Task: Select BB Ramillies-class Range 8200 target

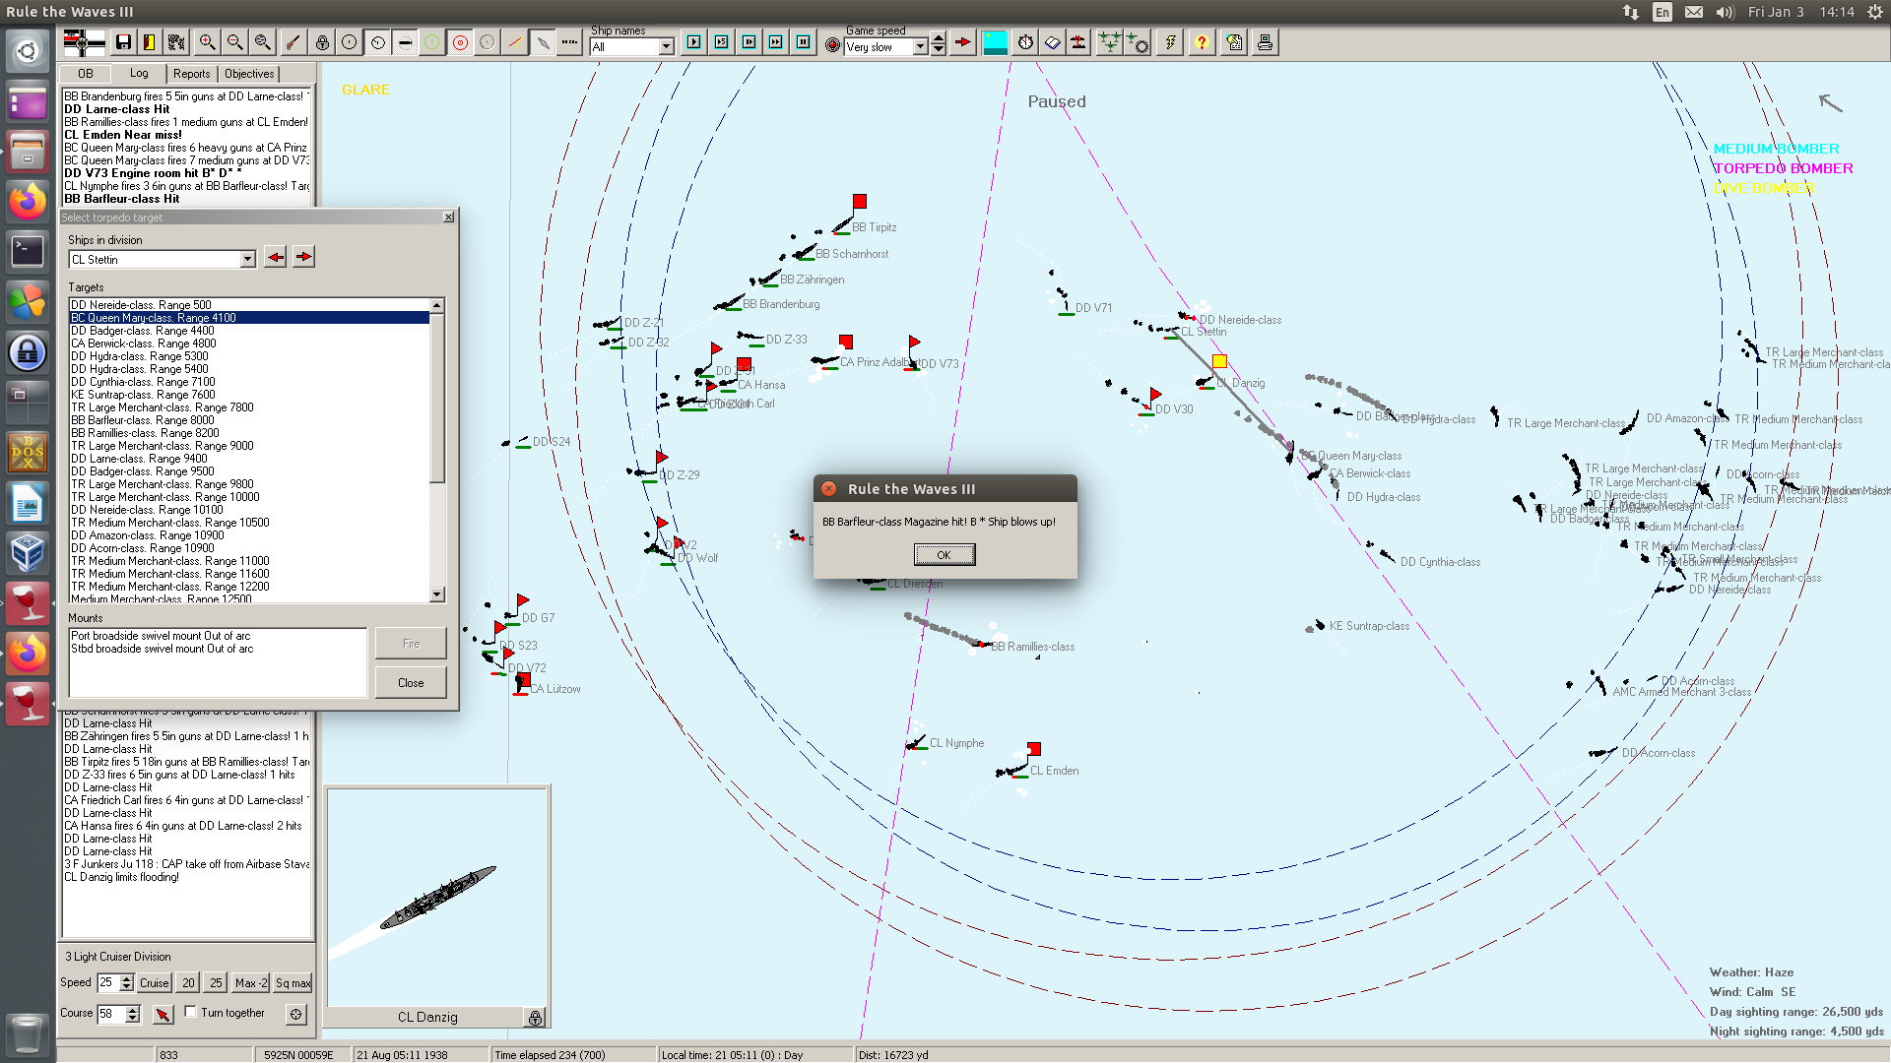Action: [x=249, y=433]
